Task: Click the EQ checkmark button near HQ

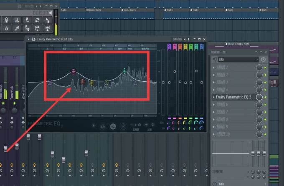Action: (123, 126)
